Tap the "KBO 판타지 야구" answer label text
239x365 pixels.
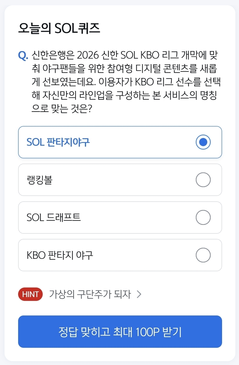(60, 255)
